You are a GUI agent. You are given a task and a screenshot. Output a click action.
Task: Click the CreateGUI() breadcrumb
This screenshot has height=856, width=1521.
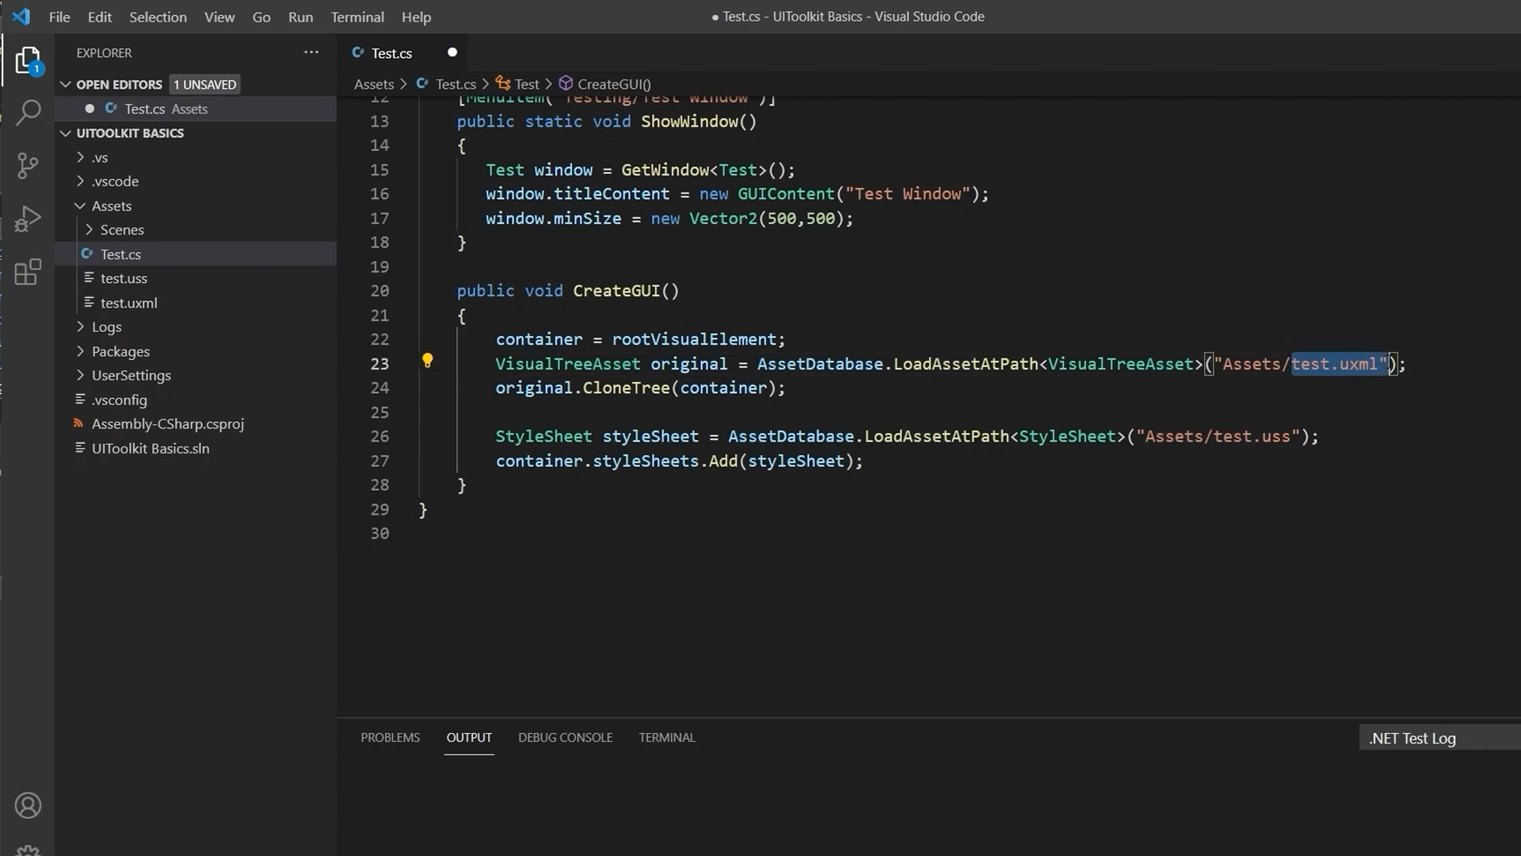[x=614, y=84]
